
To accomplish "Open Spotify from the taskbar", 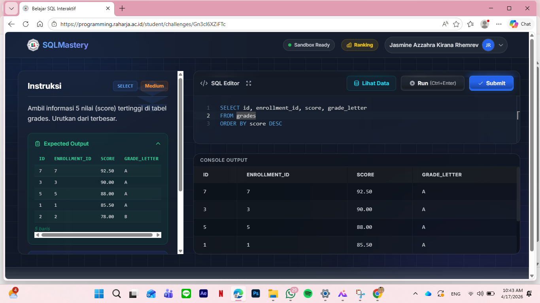I will tap(308, 294).
